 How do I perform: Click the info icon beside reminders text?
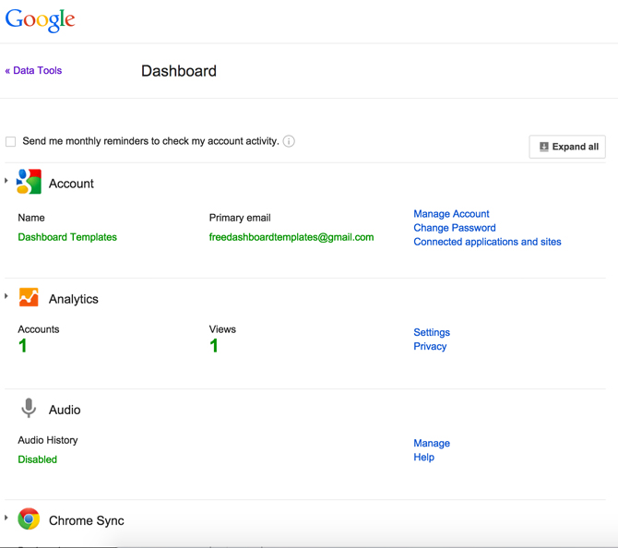(x=289, y=141)
